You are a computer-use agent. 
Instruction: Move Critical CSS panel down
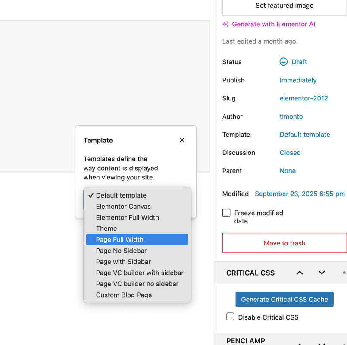pos(322,273)
